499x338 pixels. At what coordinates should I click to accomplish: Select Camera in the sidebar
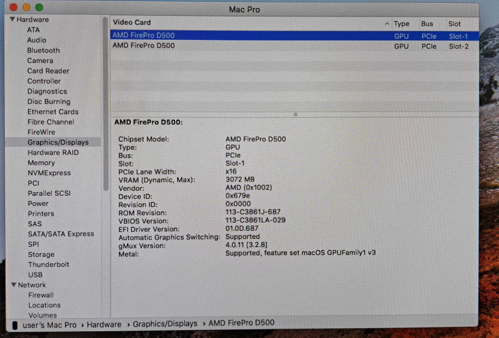[40, 60]
